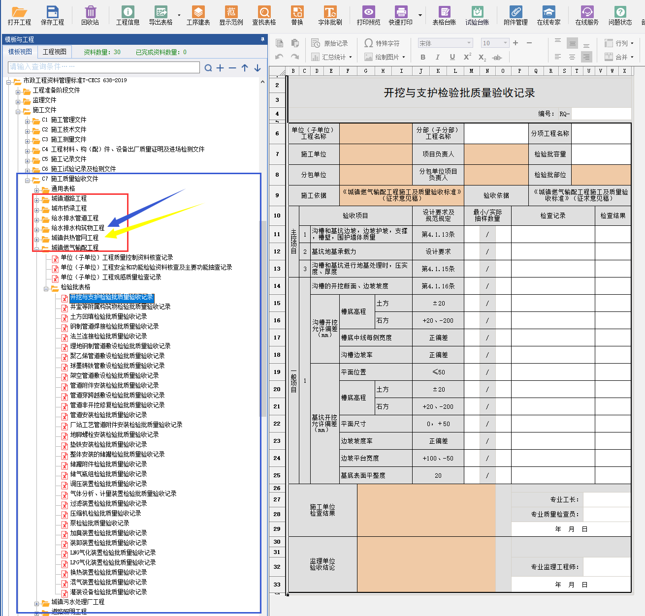The width and height of the screenshot is (645, 616).
Task: Open the 字体批刷 tool
Action: [x=330, y=15]
